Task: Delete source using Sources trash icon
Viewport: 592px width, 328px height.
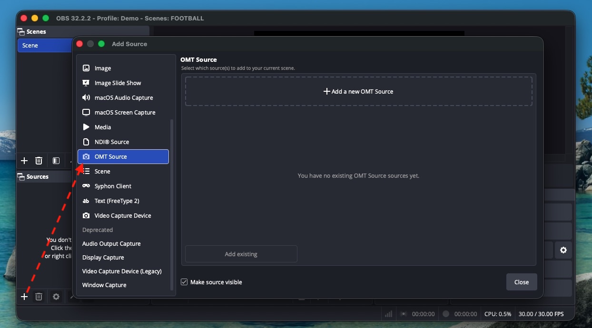Action: click(x=39, y=297)
